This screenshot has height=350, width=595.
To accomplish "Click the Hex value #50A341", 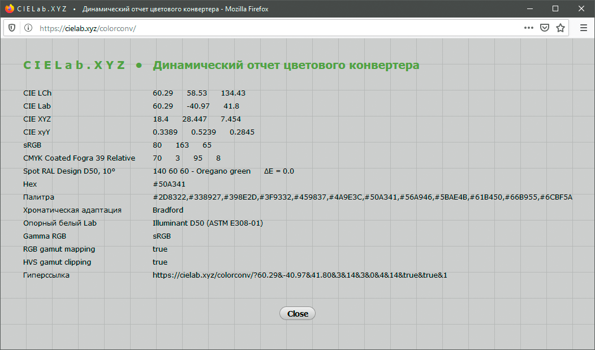I will click(x=169, y=184).
